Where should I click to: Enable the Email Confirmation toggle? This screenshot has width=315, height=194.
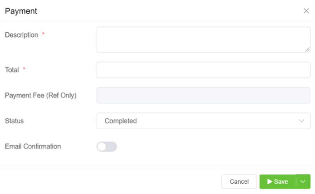pos(107,147)
